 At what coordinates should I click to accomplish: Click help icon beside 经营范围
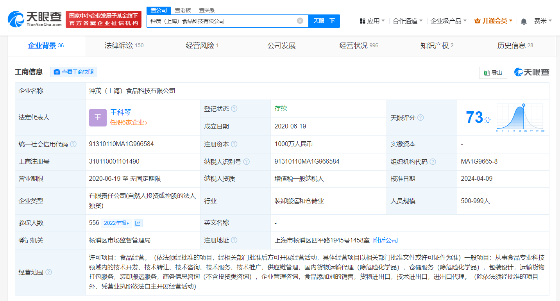tap(48, 272)
